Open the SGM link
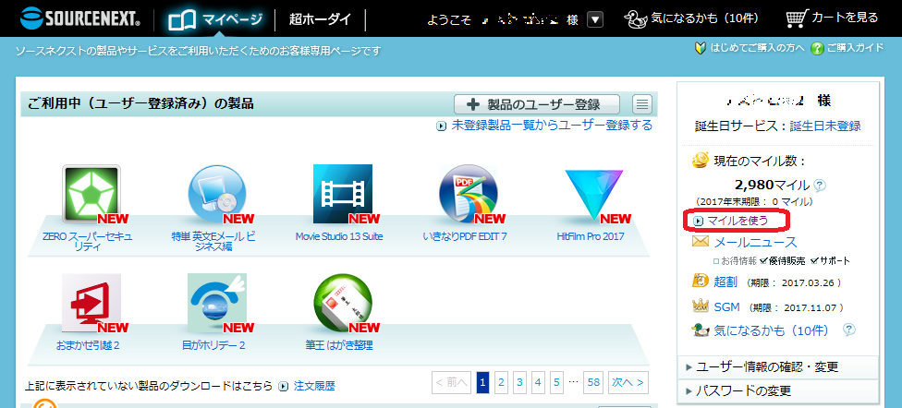This screenshot has width=902, height=408. click(726, 306)
